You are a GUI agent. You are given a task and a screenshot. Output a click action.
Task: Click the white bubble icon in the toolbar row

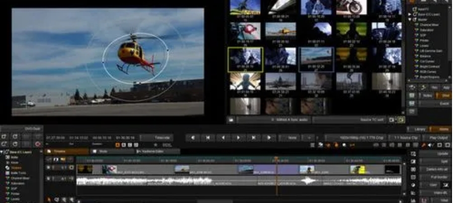(344, 145)
